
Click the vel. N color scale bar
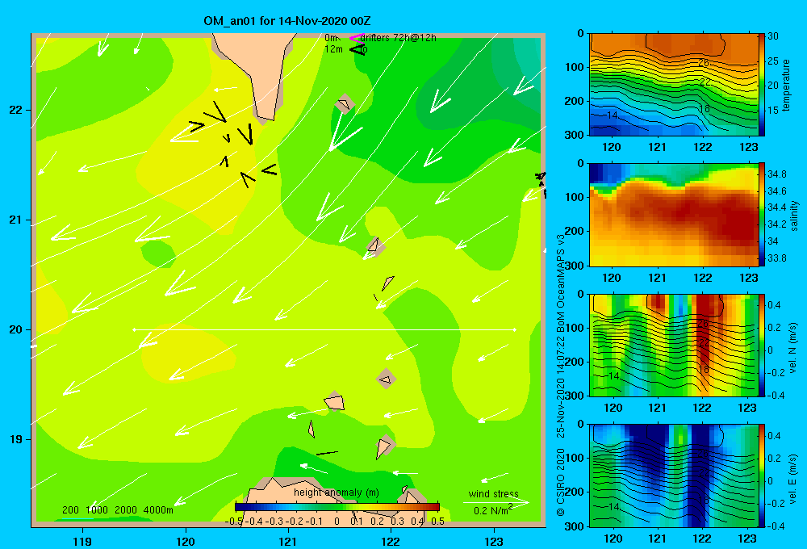[x=761, y=345]
